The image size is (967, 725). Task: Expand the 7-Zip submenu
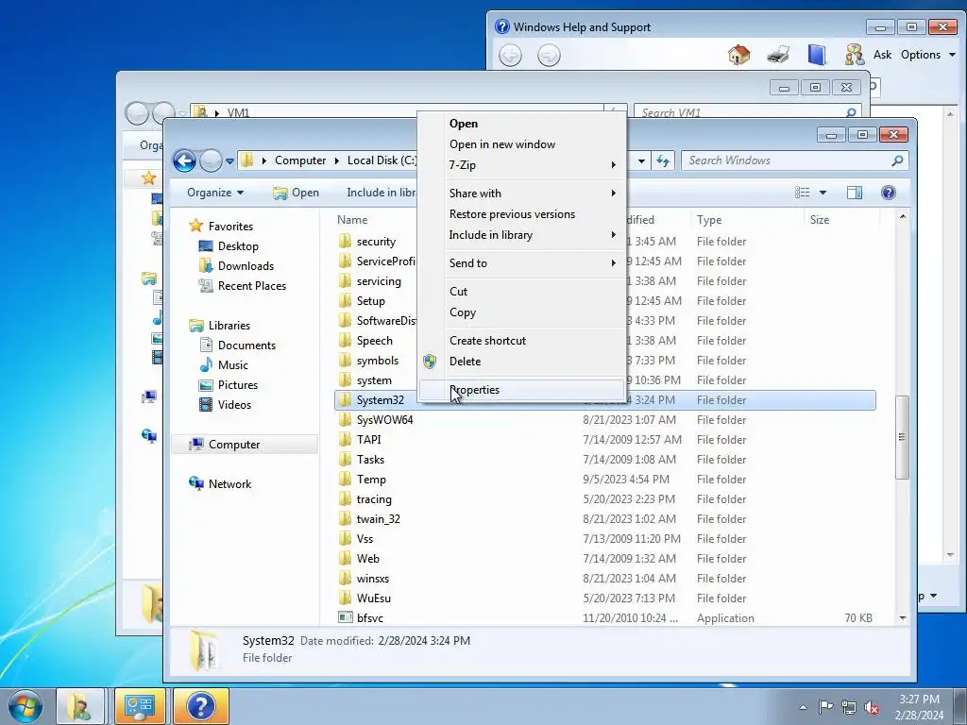[521, 165]
